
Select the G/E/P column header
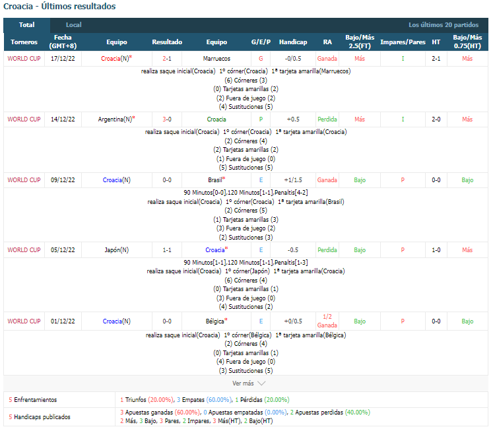[261, 42]
